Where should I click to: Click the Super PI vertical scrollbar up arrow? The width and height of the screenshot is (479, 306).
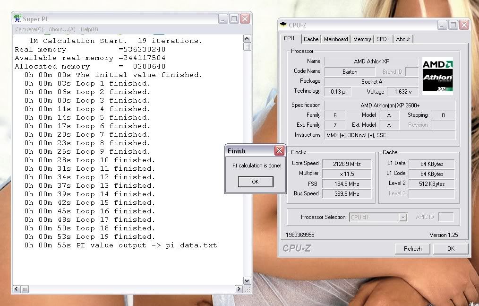click(247, 39)
